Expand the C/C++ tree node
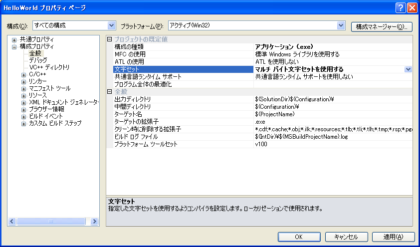 pyautogui.click(x=24, y=74)
